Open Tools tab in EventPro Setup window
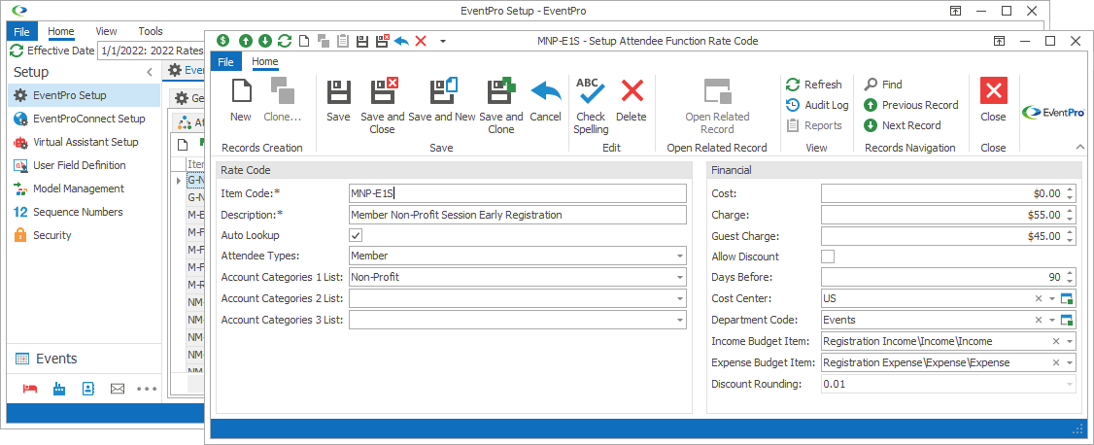Image resolution: width=1094 pixels, height=445 pixels. click(150, 31)
